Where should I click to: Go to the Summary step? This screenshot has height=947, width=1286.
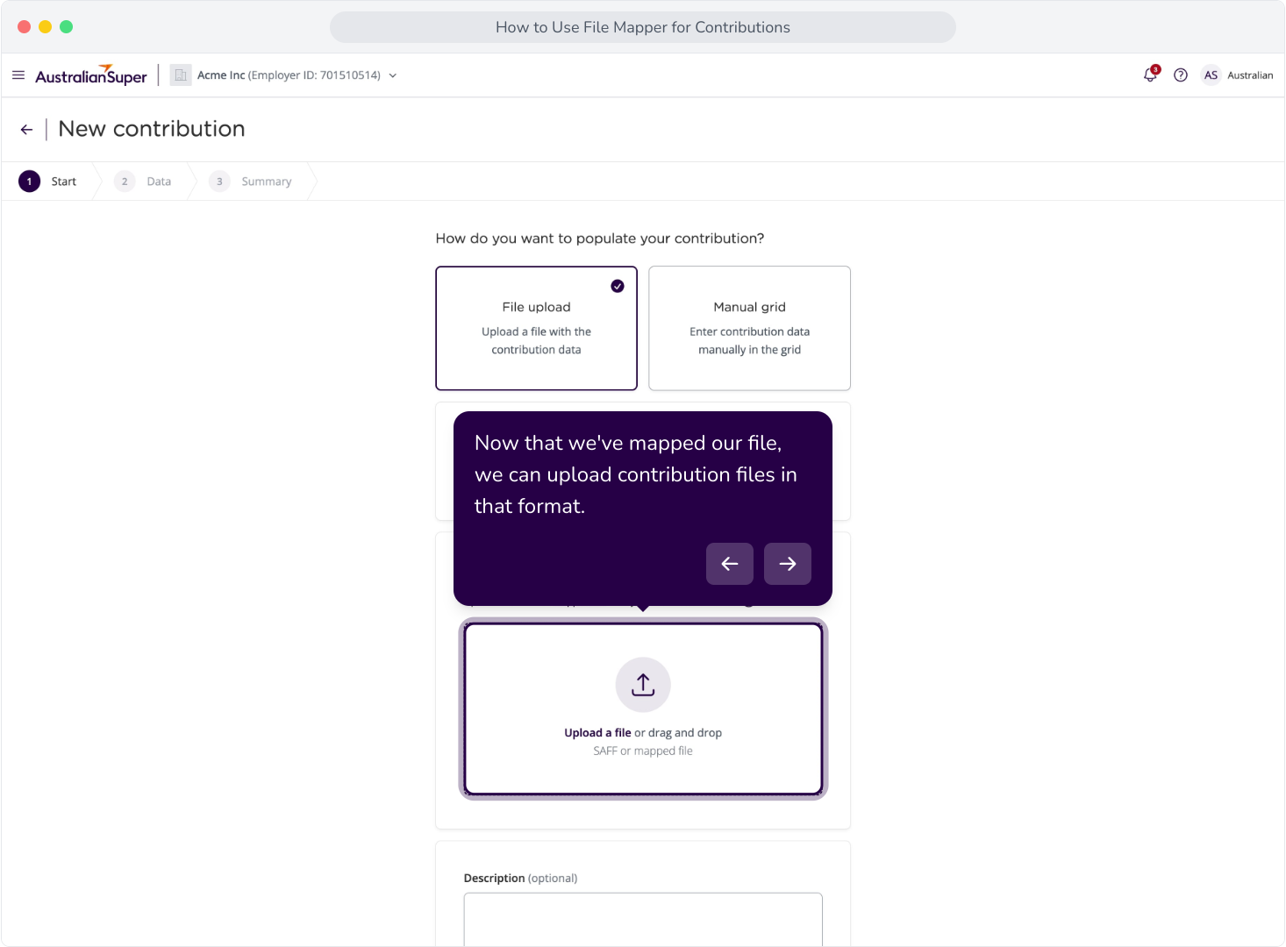(251, 182)
